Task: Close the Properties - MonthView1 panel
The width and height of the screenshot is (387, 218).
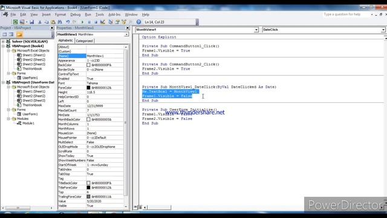Action: click(128, 28)
